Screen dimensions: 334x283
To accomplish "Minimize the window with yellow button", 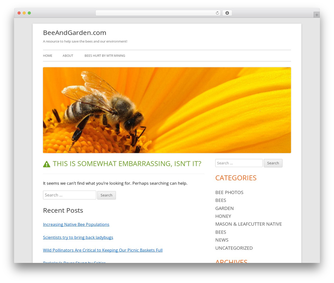I will [x=24, y=13].
